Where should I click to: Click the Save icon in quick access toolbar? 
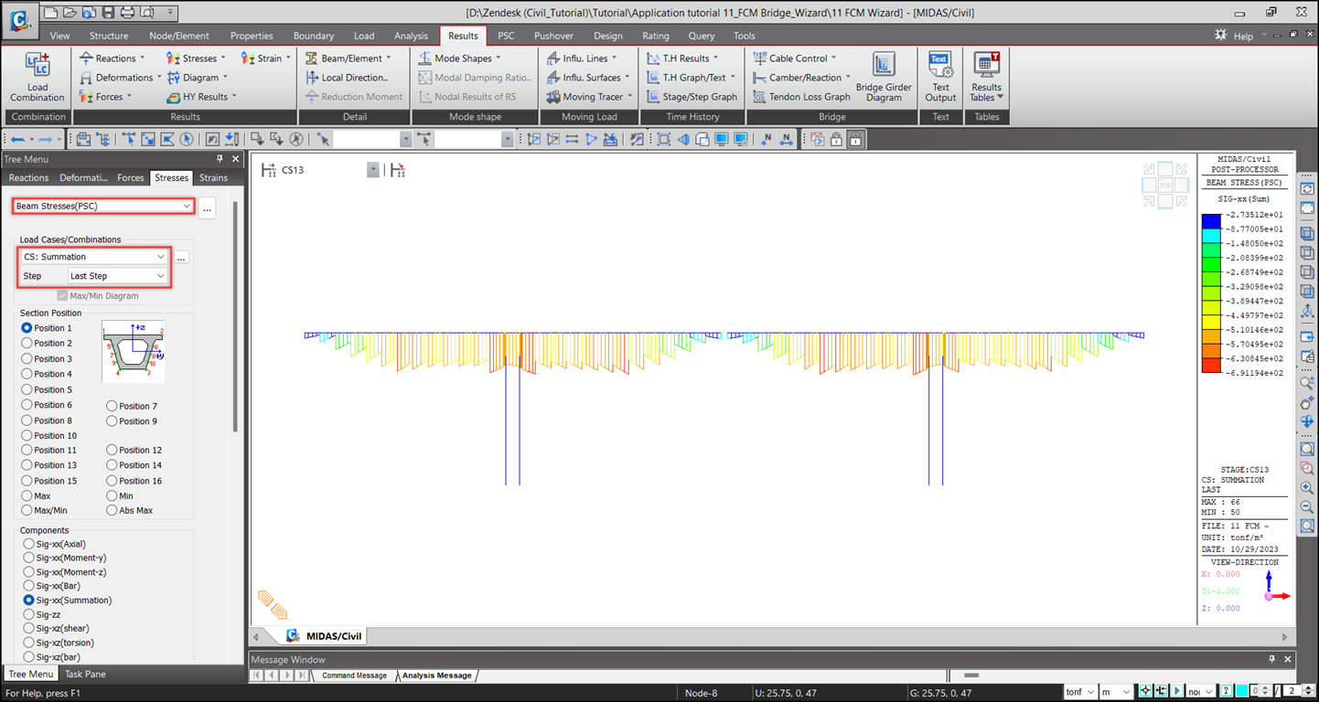coord(108,13)
